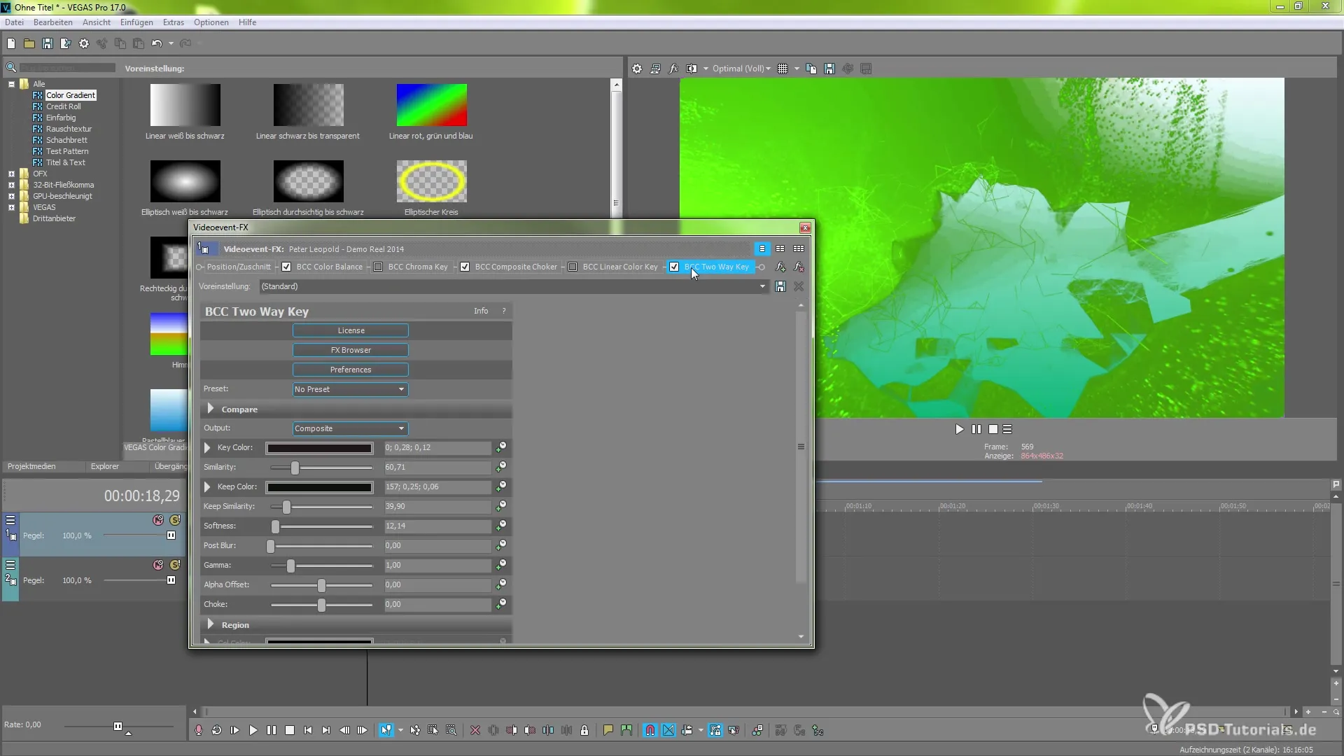1344x756 pixels.
Task: Save FX preset with floppy icon beside Voreinstellung
Action: coord(780,286)
